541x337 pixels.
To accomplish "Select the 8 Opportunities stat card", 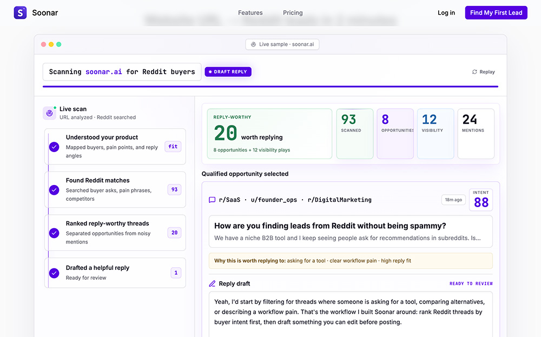I will 395,134.
